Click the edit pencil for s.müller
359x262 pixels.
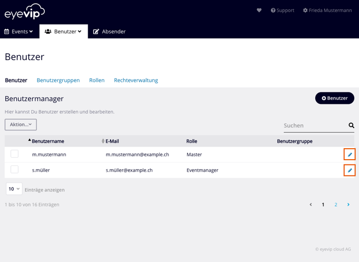pyautogui.click(x=350, y=170)
